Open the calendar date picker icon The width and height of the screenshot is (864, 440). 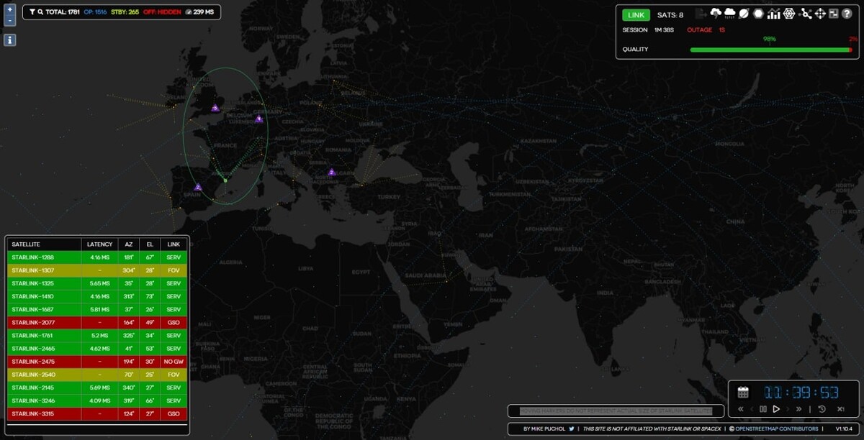tap(743, 392)
